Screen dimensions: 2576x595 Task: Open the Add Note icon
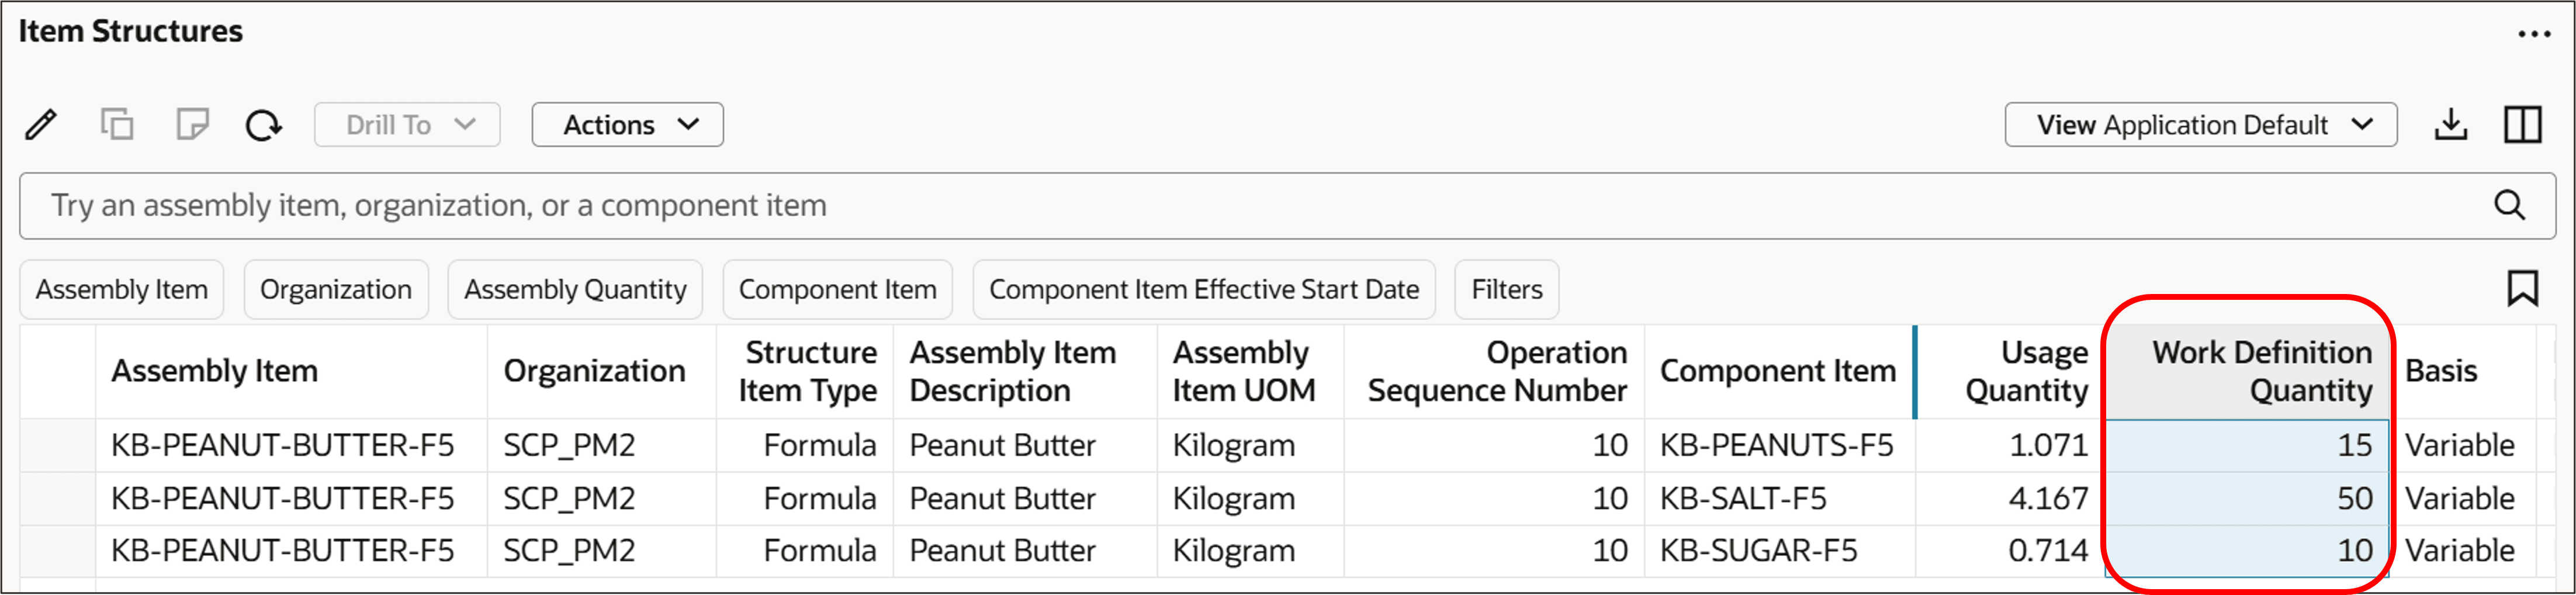click(192, 124)
